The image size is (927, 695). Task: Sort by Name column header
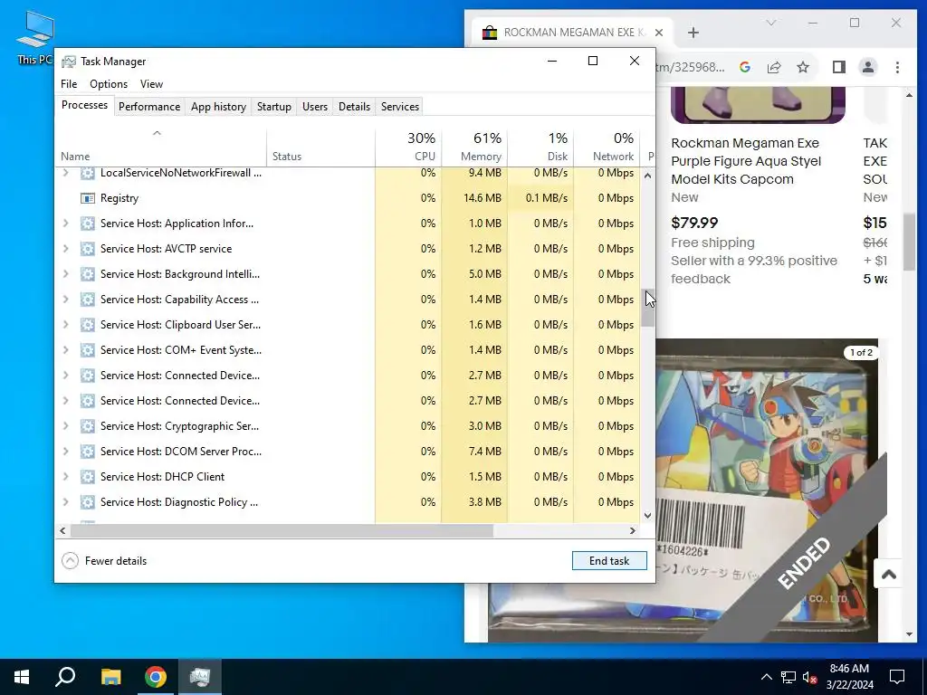click(x=160, y=147)
